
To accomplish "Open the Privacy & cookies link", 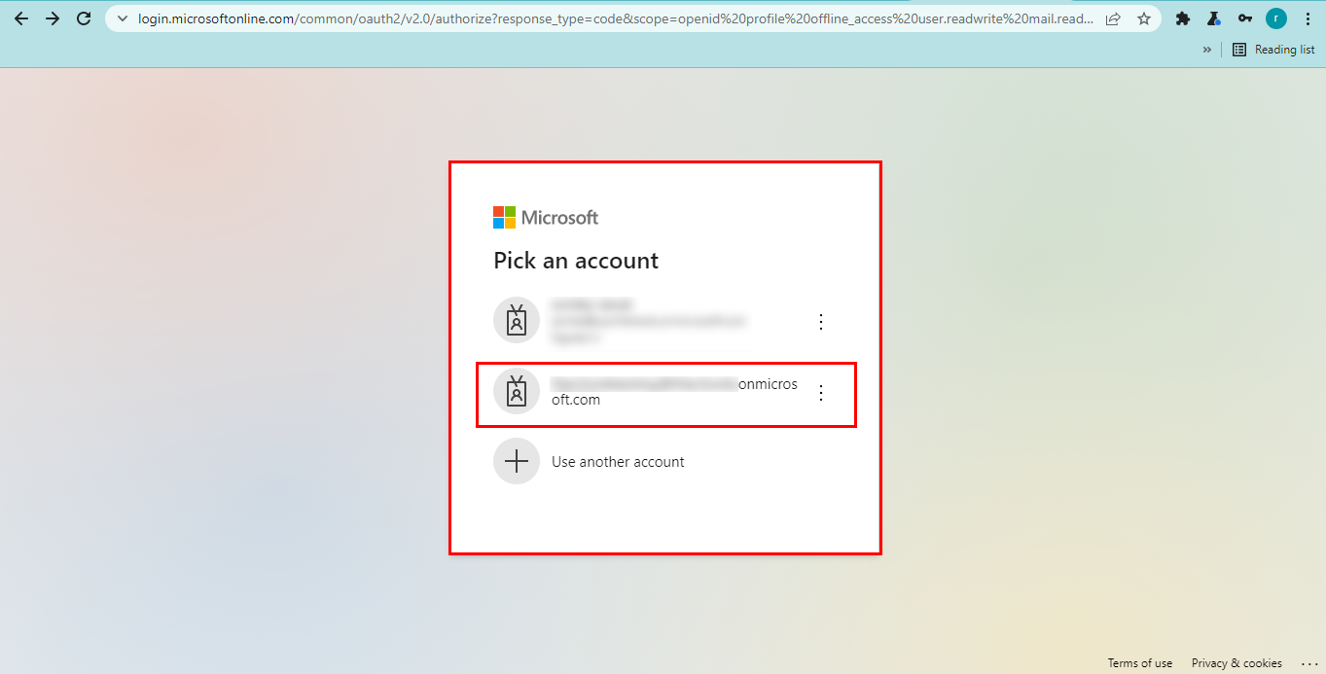I will (x=1236, y=663).
